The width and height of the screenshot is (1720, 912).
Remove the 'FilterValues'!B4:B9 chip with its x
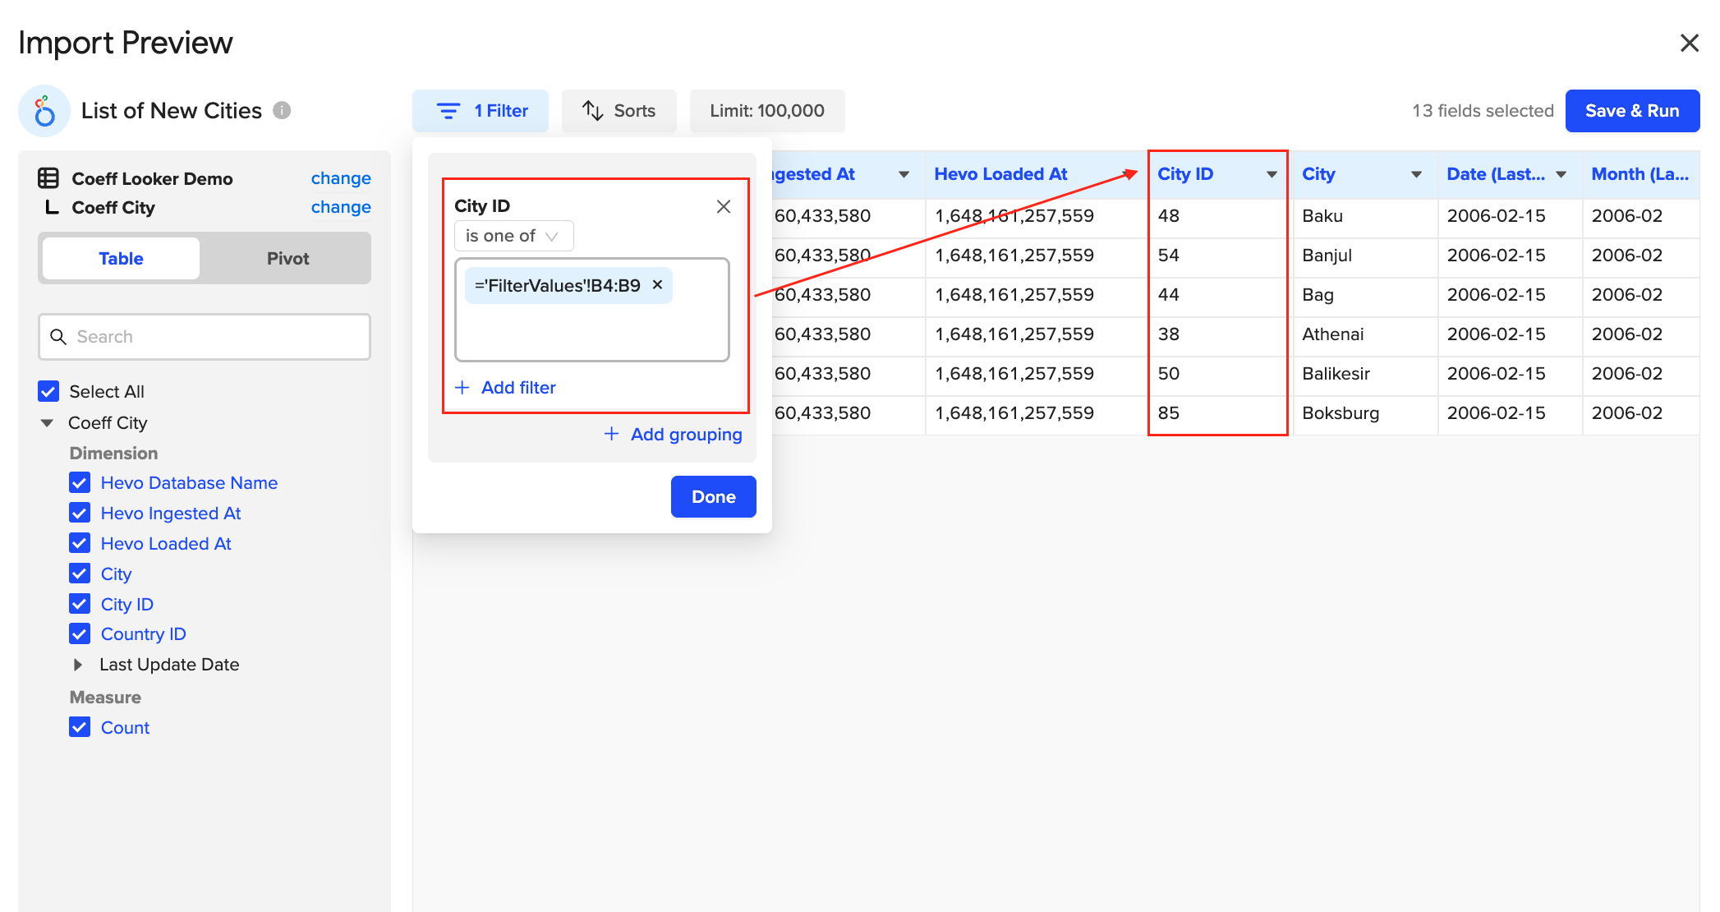(657, 285)
